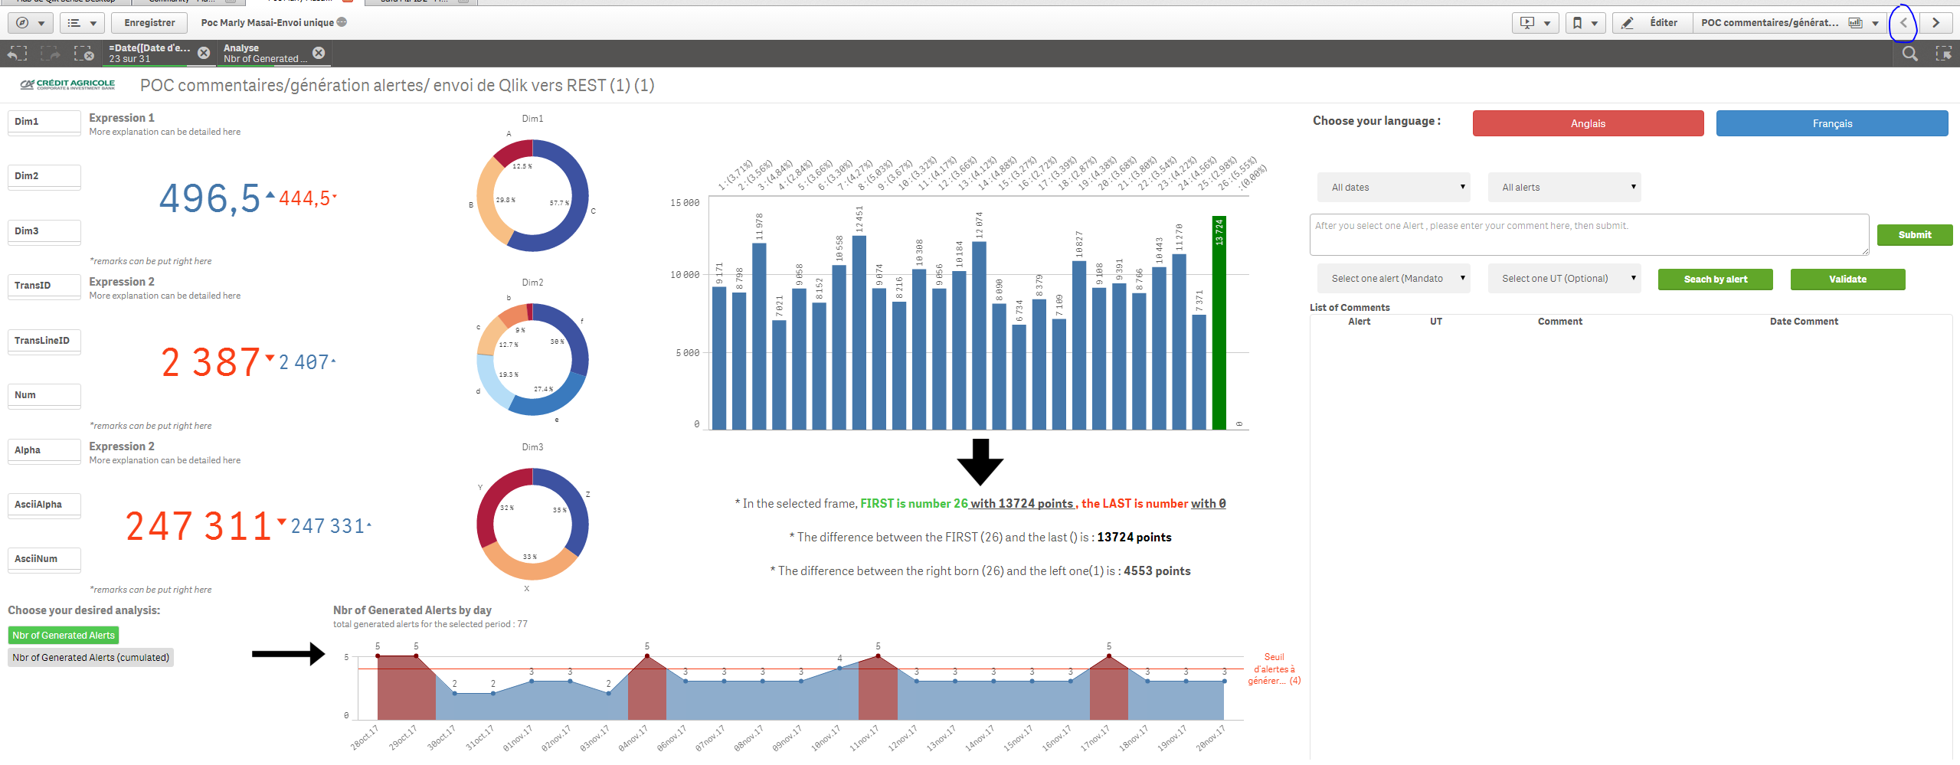Open the AsciiNum filter pane
Image resolution: width=1960 pixels, height=765 pixels.
[x=44, y=560]
